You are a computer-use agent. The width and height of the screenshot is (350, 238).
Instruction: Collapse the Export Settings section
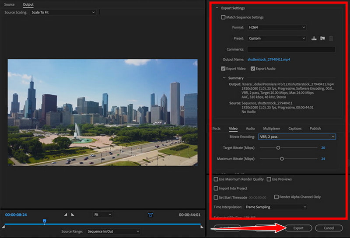point(217,8)
